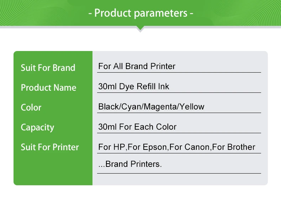Select the Color label in green panel
This screenshot has height=209, width=281.
tap(31, 107)
